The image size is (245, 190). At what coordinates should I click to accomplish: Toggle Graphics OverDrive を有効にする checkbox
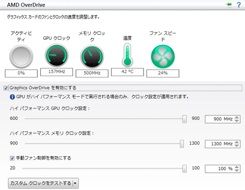click(6, 88)
